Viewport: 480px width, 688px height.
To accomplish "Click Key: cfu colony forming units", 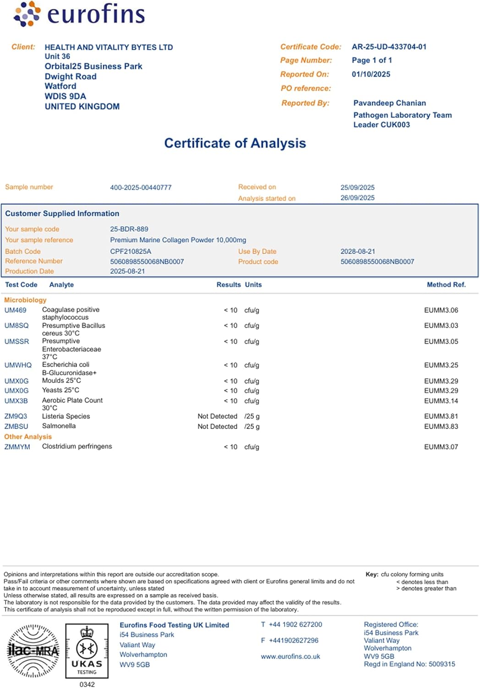I will tap(404, 574).
